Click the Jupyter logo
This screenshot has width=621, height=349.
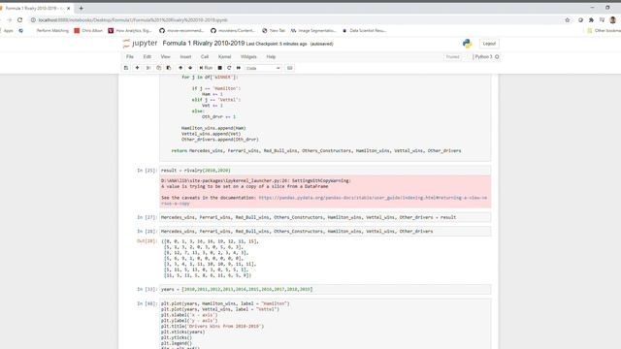140,43
